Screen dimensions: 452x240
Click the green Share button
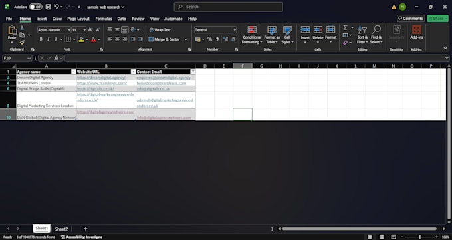(438, 19)
